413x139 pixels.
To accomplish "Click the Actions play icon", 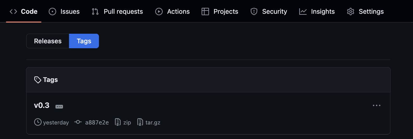I will pyautogui.click(x=159, y=12).
